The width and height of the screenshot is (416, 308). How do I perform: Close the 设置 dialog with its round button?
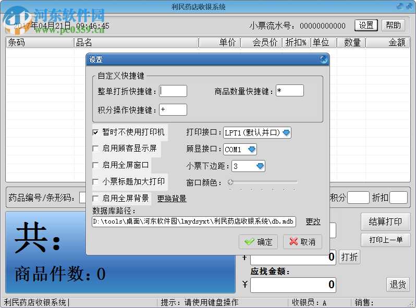pyautogui.click(x=323, y=59)
